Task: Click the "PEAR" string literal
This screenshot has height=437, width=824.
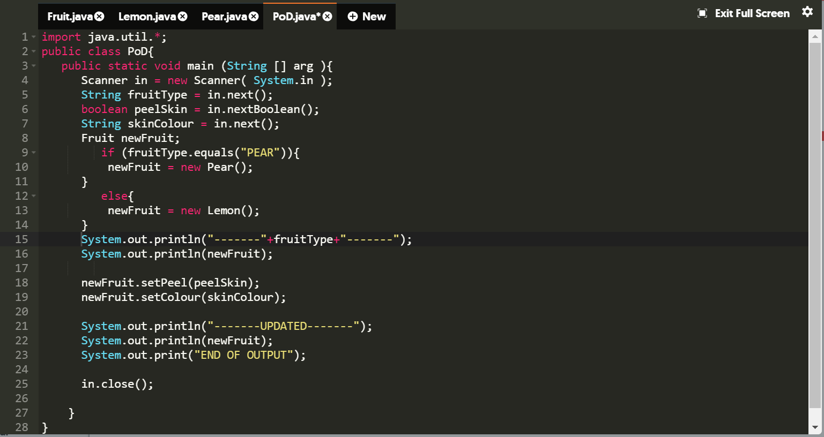Action: [260, 153]
